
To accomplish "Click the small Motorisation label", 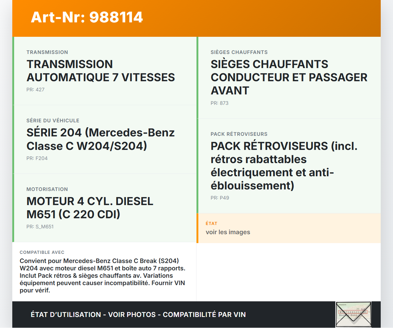I will coord(47,189).
